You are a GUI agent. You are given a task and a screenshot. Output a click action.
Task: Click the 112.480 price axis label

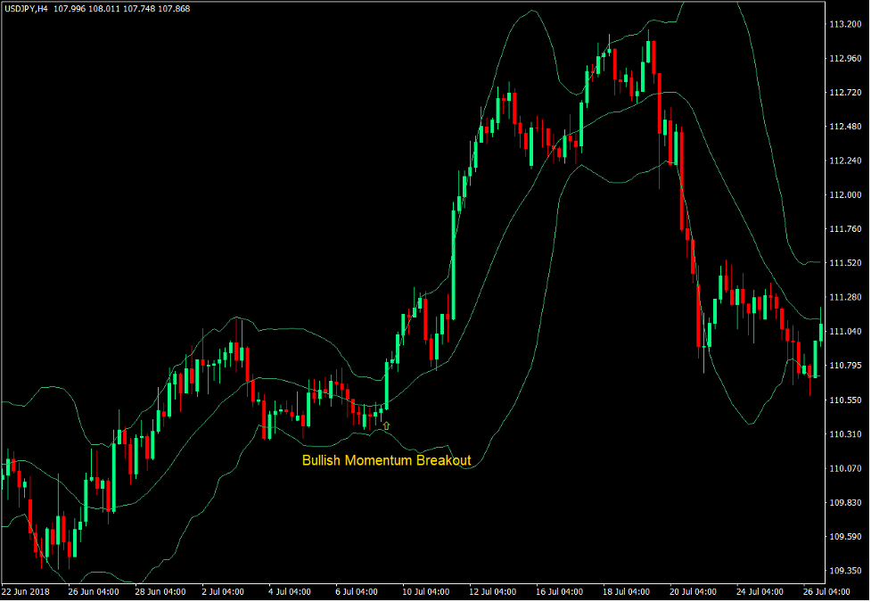843,127
